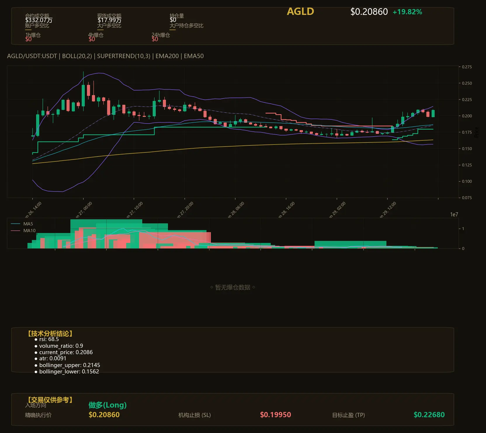This screenshot has height=433, width=486.
Task: Click the 暂无爆仓数据 empty-data notice
Action: coord(233,287)
